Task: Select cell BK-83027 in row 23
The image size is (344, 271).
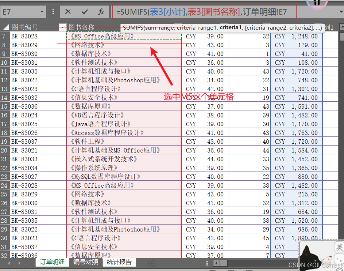Action: pos(38,176)
